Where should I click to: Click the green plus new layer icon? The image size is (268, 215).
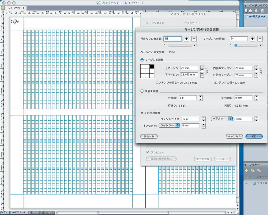pos(247,170)
